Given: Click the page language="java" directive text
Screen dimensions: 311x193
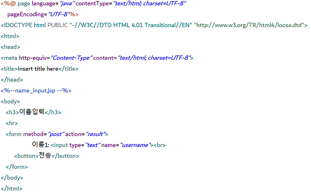Looking at the screenshot, I should [x=46, y=3].
